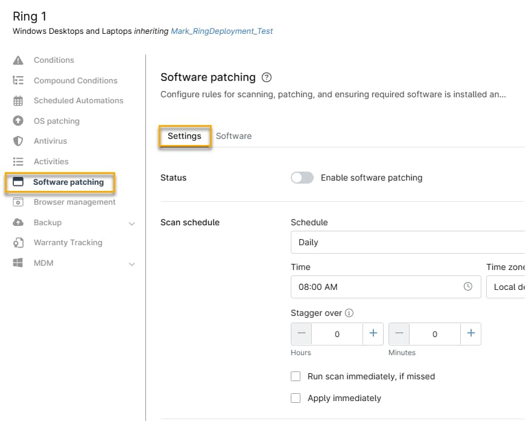The width and height of the screenshot is (526, 421).
Task: Expand the Backup sidebar section
Action: pos(132,222)
